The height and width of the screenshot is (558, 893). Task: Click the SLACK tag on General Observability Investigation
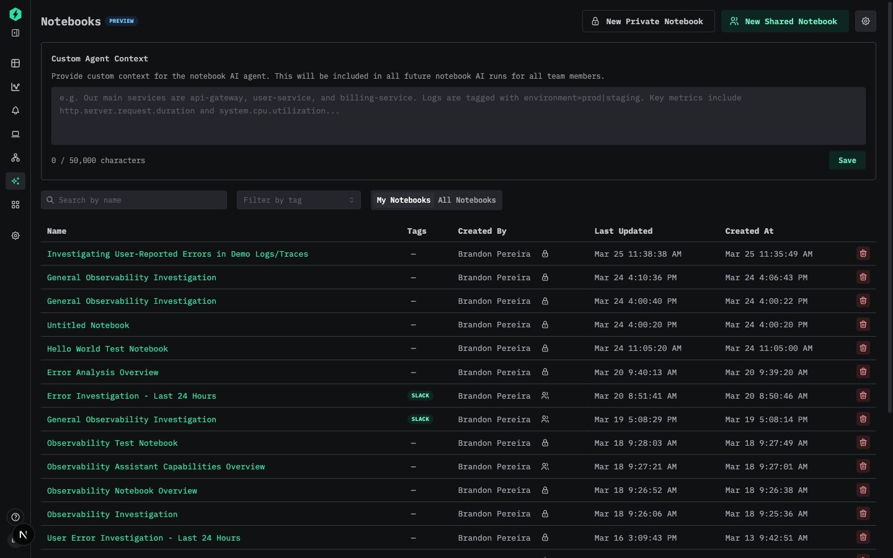[420, 419]
